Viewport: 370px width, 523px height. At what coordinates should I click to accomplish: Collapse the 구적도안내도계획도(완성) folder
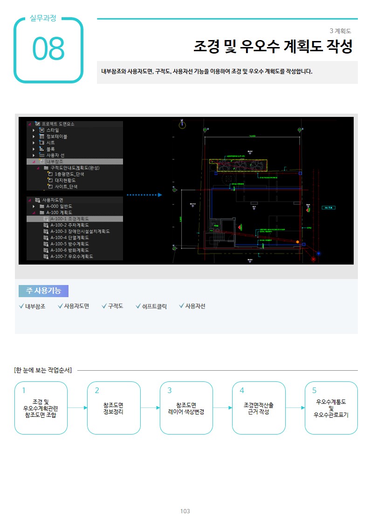38,168
